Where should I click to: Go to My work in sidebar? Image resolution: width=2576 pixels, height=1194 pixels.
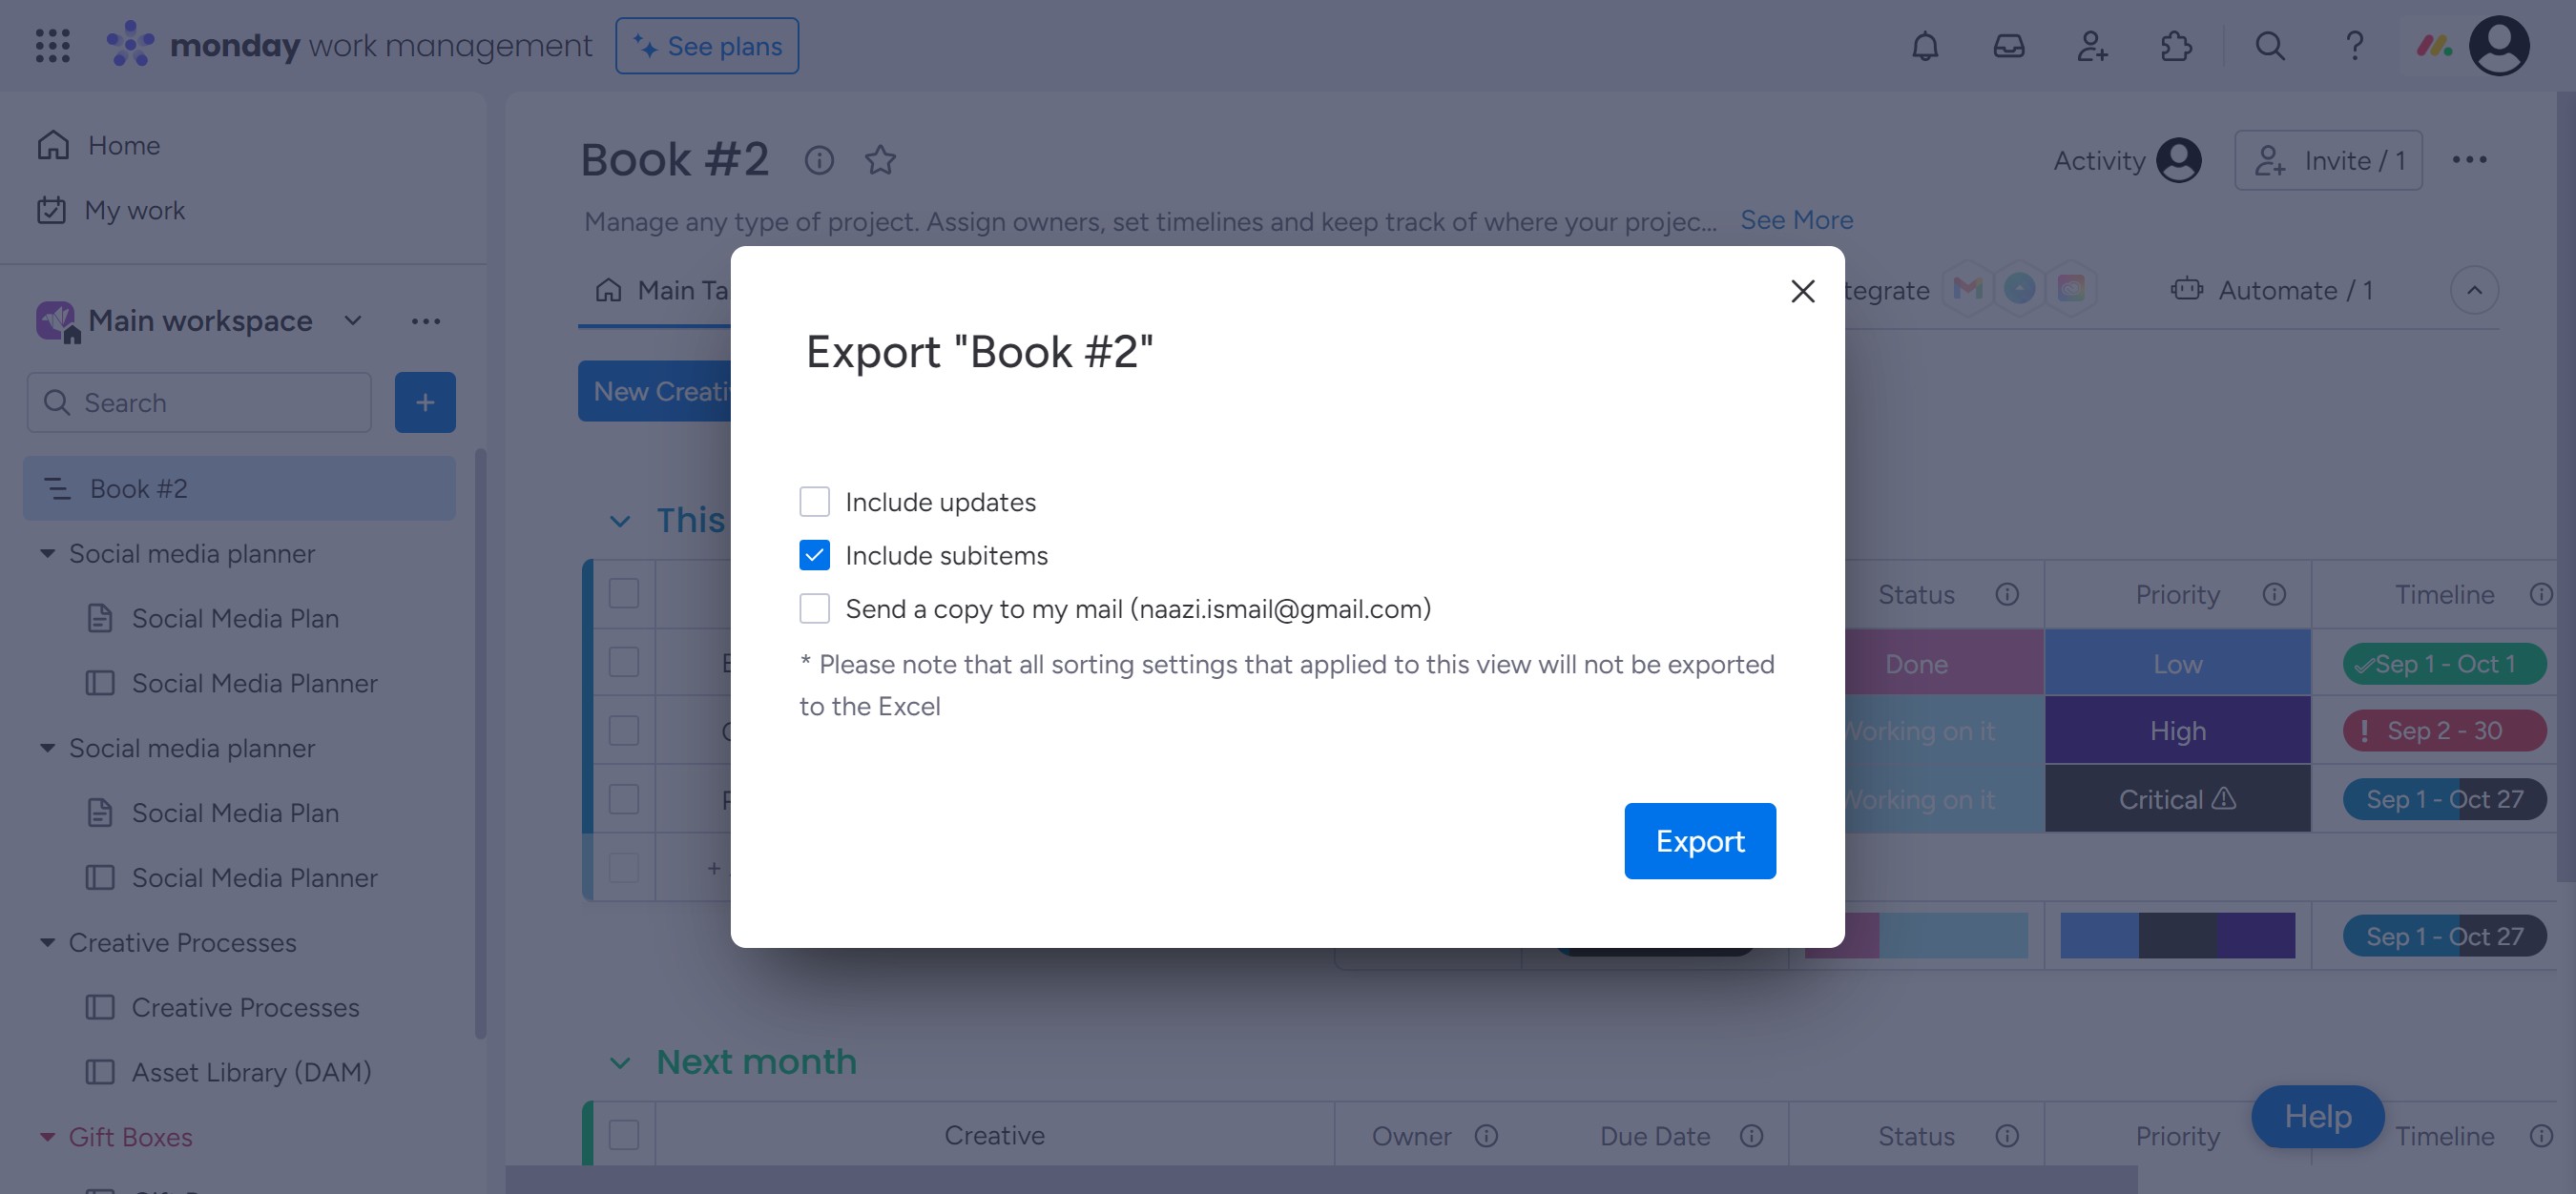134,211
